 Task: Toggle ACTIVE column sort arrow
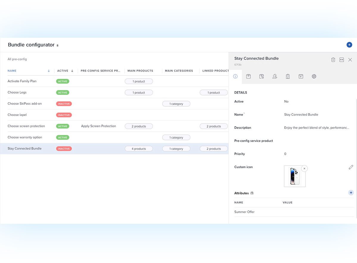pyautogui.click(x=71, y=70)
